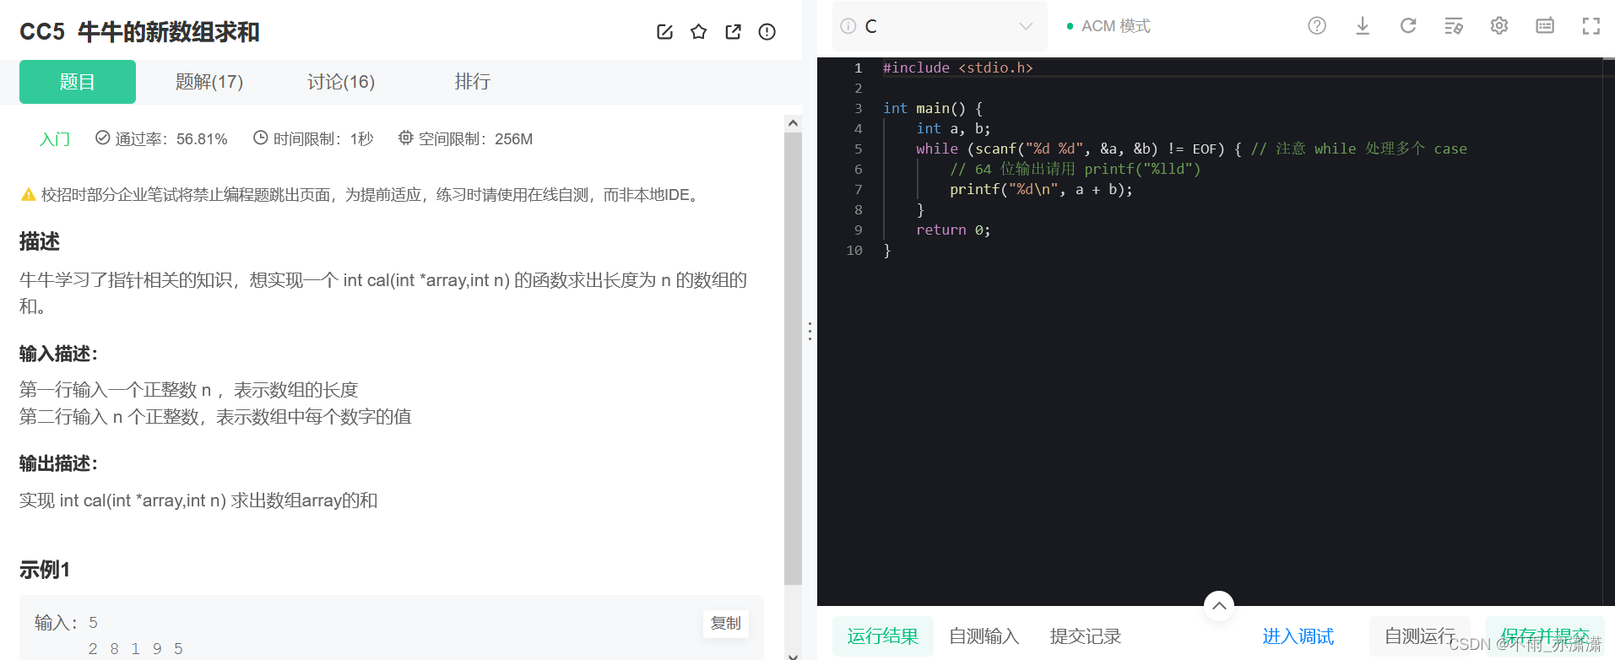
Task: Open the share export icon
Action: tap(733, 32)
